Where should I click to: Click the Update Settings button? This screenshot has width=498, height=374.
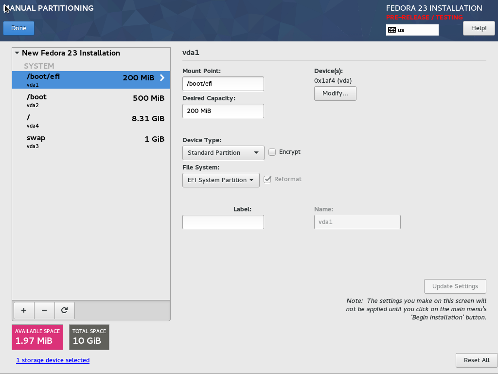pyautogui.click(x=455, y=286)
